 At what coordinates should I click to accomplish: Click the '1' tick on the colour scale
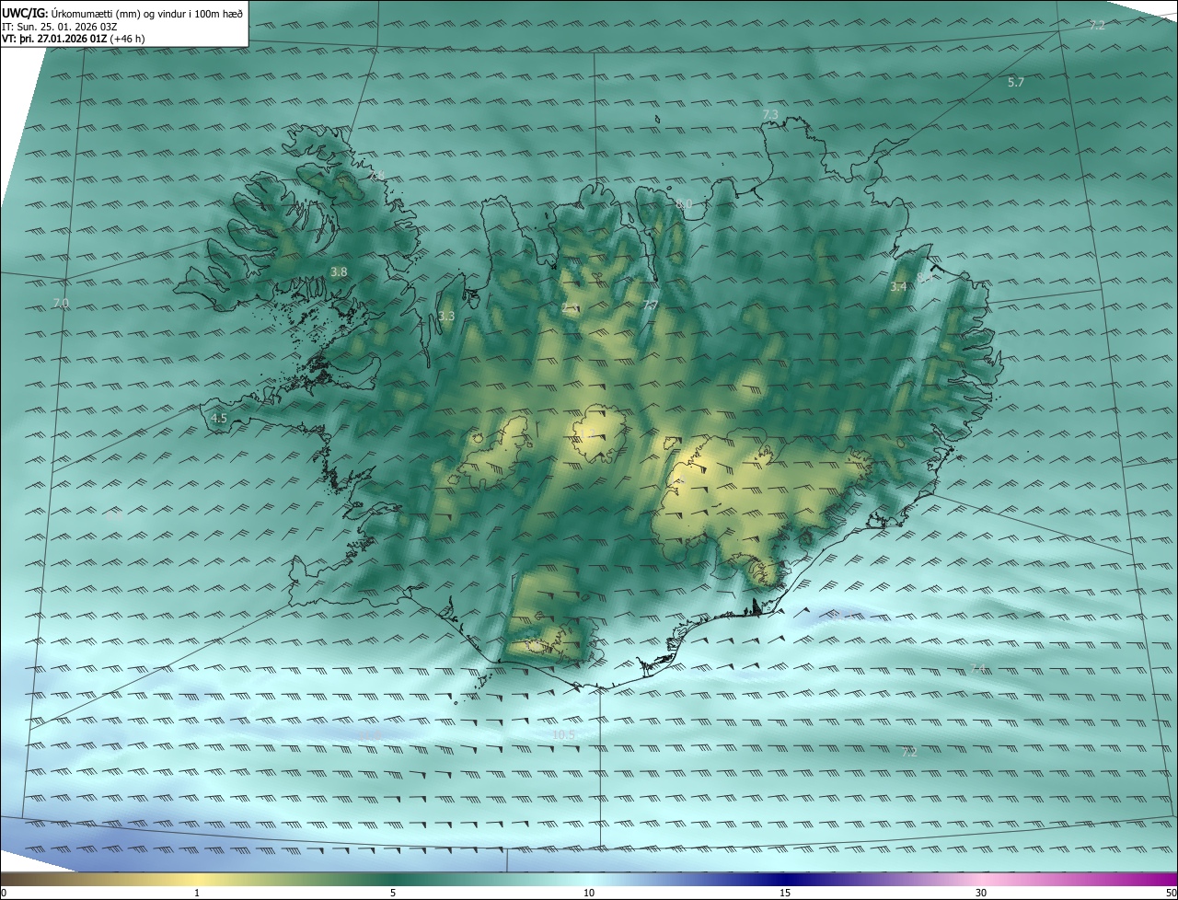tap(197, 893)
